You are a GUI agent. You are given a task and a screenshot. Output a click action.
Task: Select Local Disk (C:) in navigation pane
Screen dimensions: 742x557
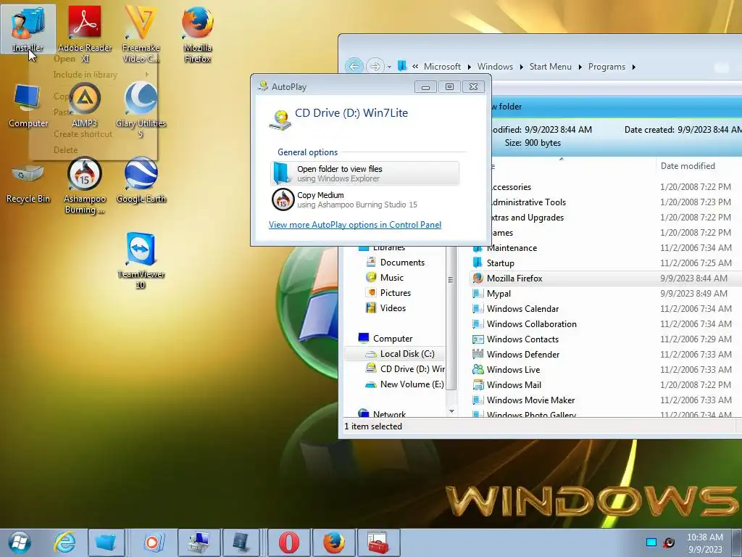(x=407, y=354)
